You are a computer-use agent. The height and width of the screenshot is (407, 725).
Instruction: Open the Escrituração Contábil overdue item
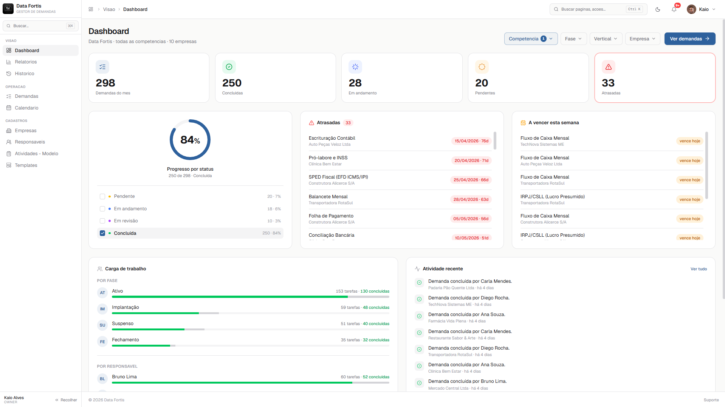coord(400,141)
